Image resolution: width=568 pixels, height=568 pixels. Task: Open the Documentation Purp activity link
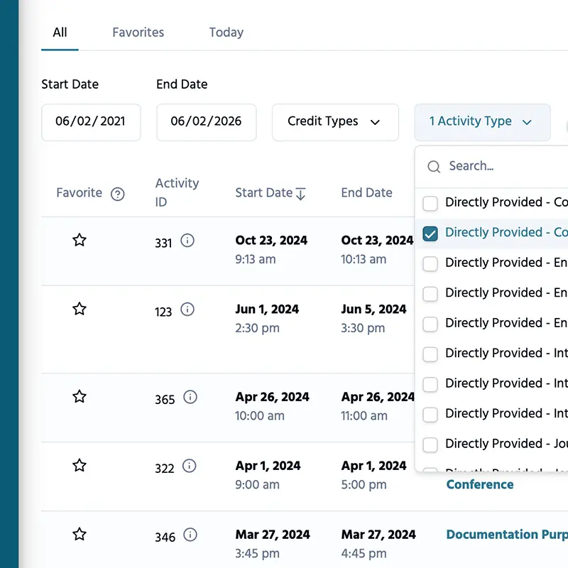pyautogui.click(x=506, y=535)
